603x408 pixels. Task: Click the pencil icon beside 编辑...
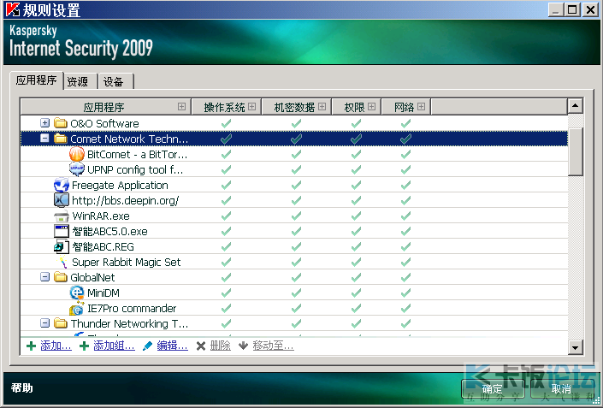pos(147,346)
